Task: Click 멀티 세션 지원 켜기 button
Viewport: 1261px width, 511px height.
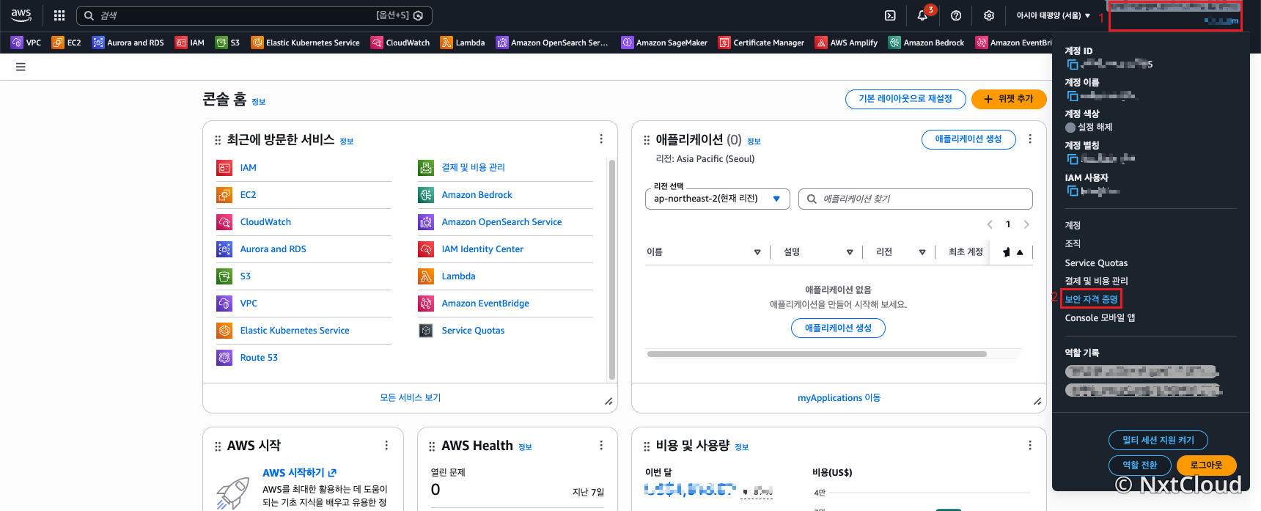Action: (1158, 440)
